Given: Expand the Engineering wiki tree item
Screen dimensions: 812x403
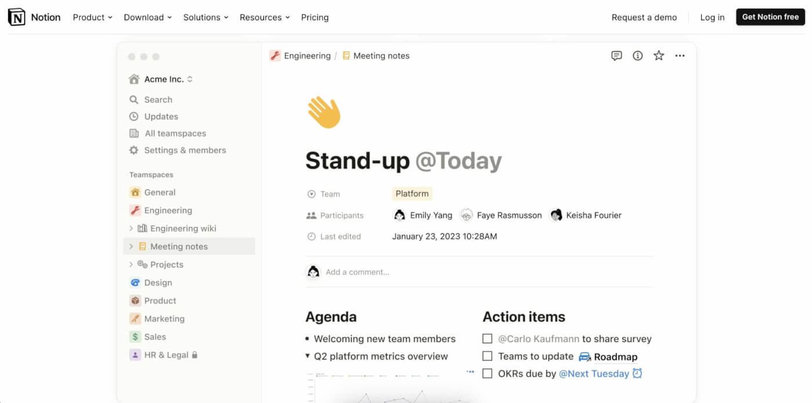Looking at the screenshot, I should (130, 228).
